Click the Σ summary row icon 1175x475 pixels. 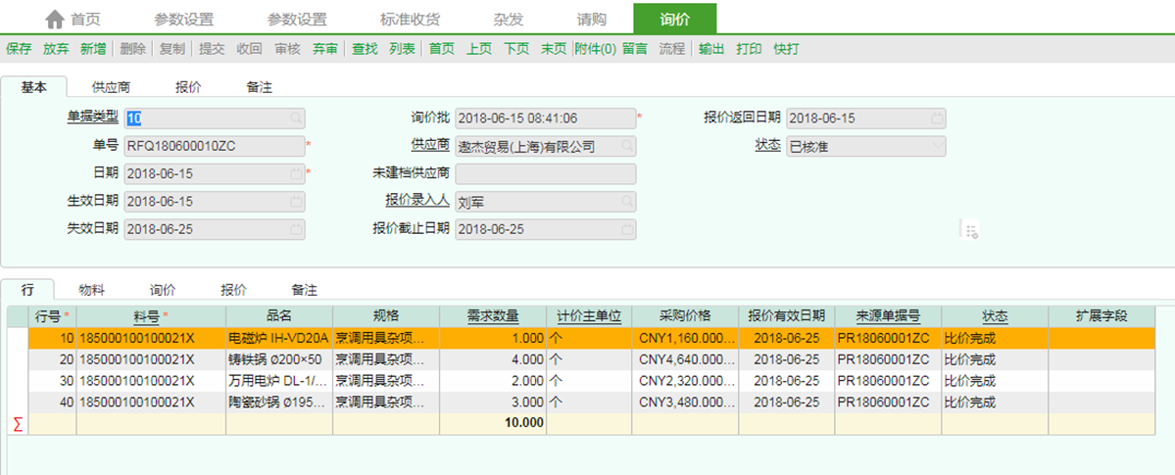[x=17, y=423]
